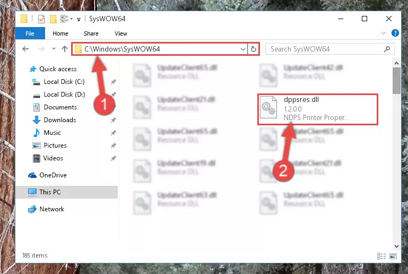The height and width of the screenshot is (274, 408).
Task: Open the Share ribbon tab
Action: point(91,33)
